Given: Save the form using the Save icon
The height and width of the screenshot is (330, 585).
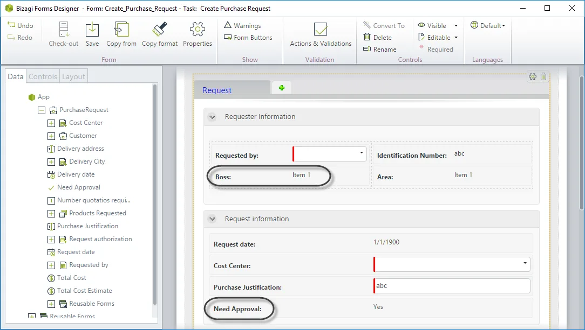Looking at the screenshot, I should 92,30.
